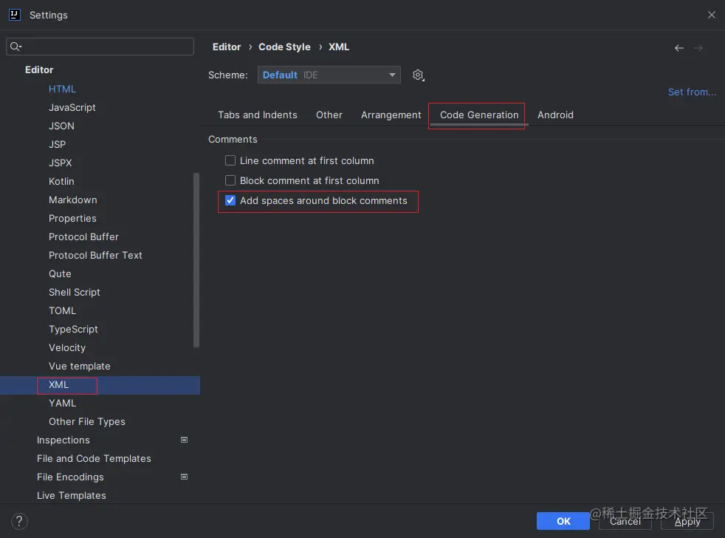Select Vue template item
The height and width of the screenshot is (538, 725).
tap(80, 367)
